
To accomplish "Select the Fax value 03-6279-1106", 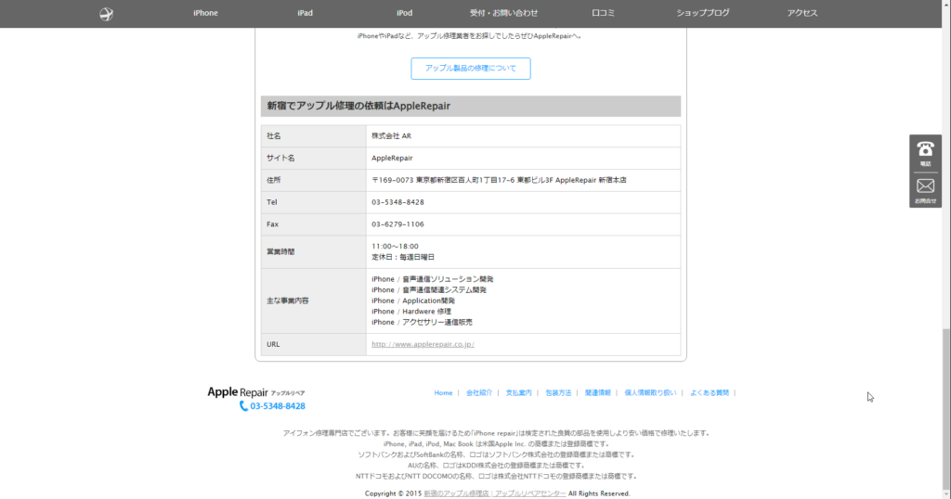I will pos(397,224).
